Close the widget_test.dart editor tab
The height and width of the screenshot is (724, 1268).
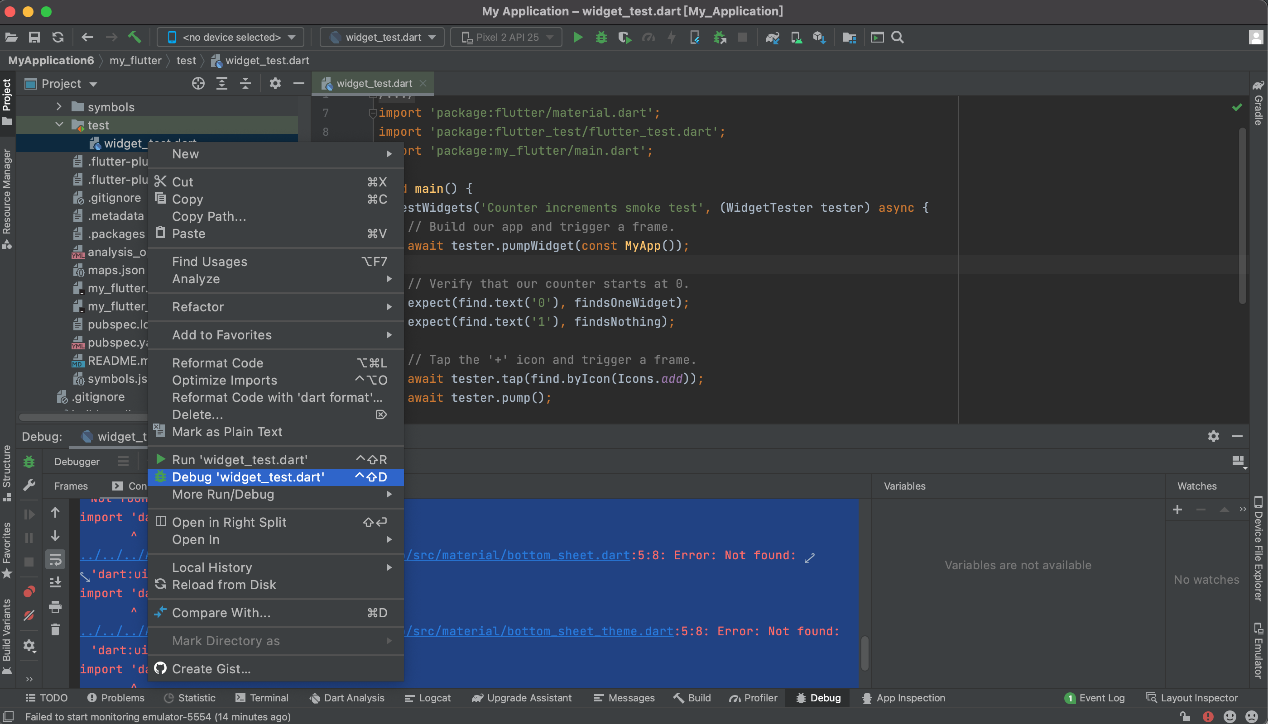(423, 83)
